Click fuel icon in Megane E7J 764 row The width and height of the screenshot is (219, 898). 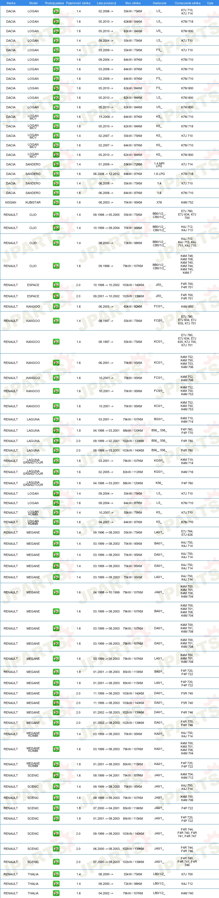(56, 533)
